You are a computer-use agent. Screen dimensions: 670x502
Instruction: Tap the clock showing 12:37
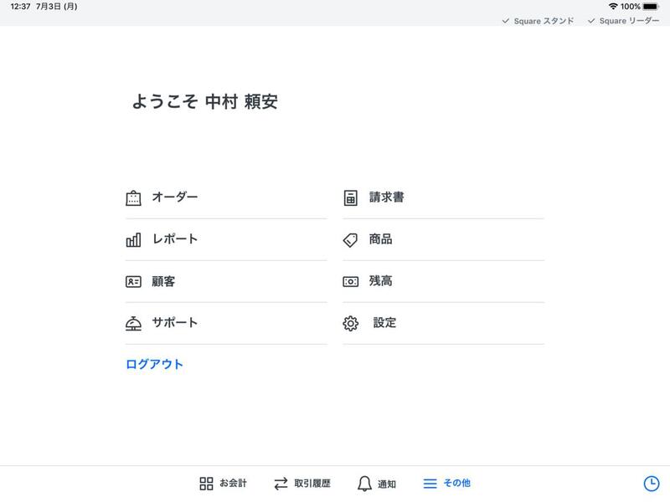coord(18,7)
